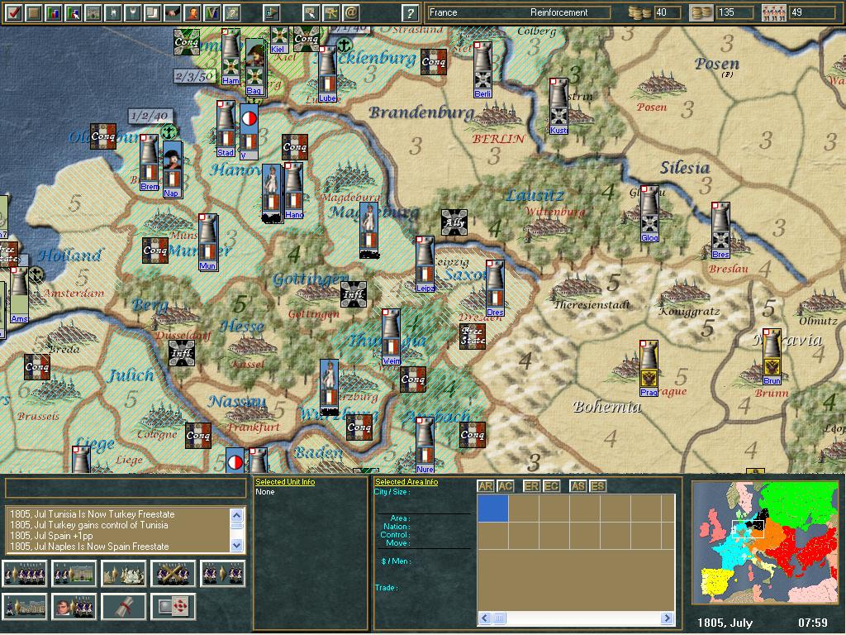Click the 1/2/40 fleet label
The image size is (846, 635).
pos(150,116)
